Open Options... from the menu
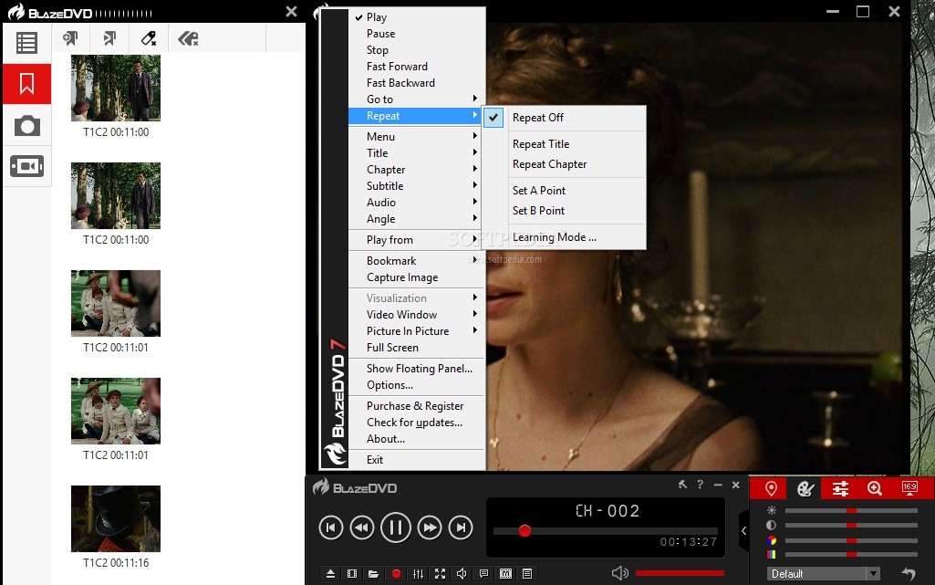 (x=416, y=384)
